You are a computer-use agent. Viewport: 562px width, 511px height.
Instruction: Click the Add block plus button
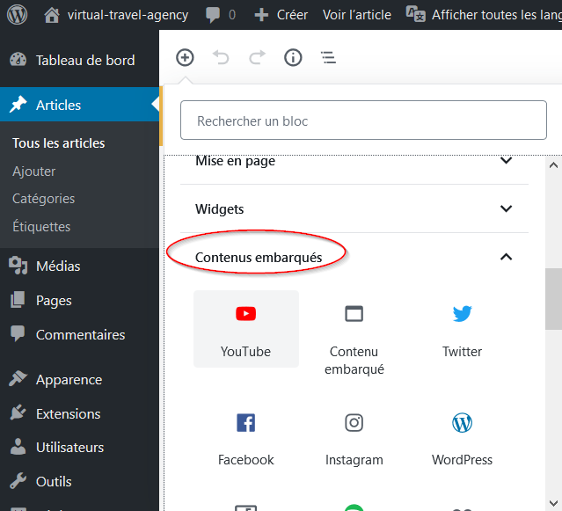(185, 57)
